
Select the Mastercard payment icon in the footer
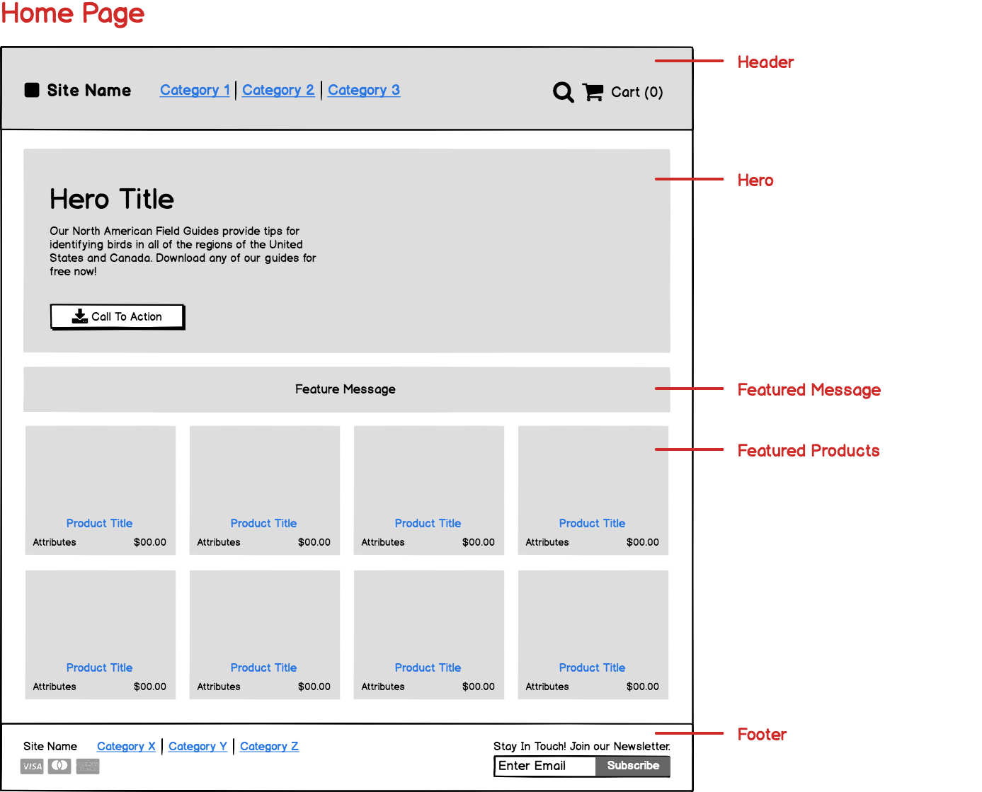click(x=59, y=766)
